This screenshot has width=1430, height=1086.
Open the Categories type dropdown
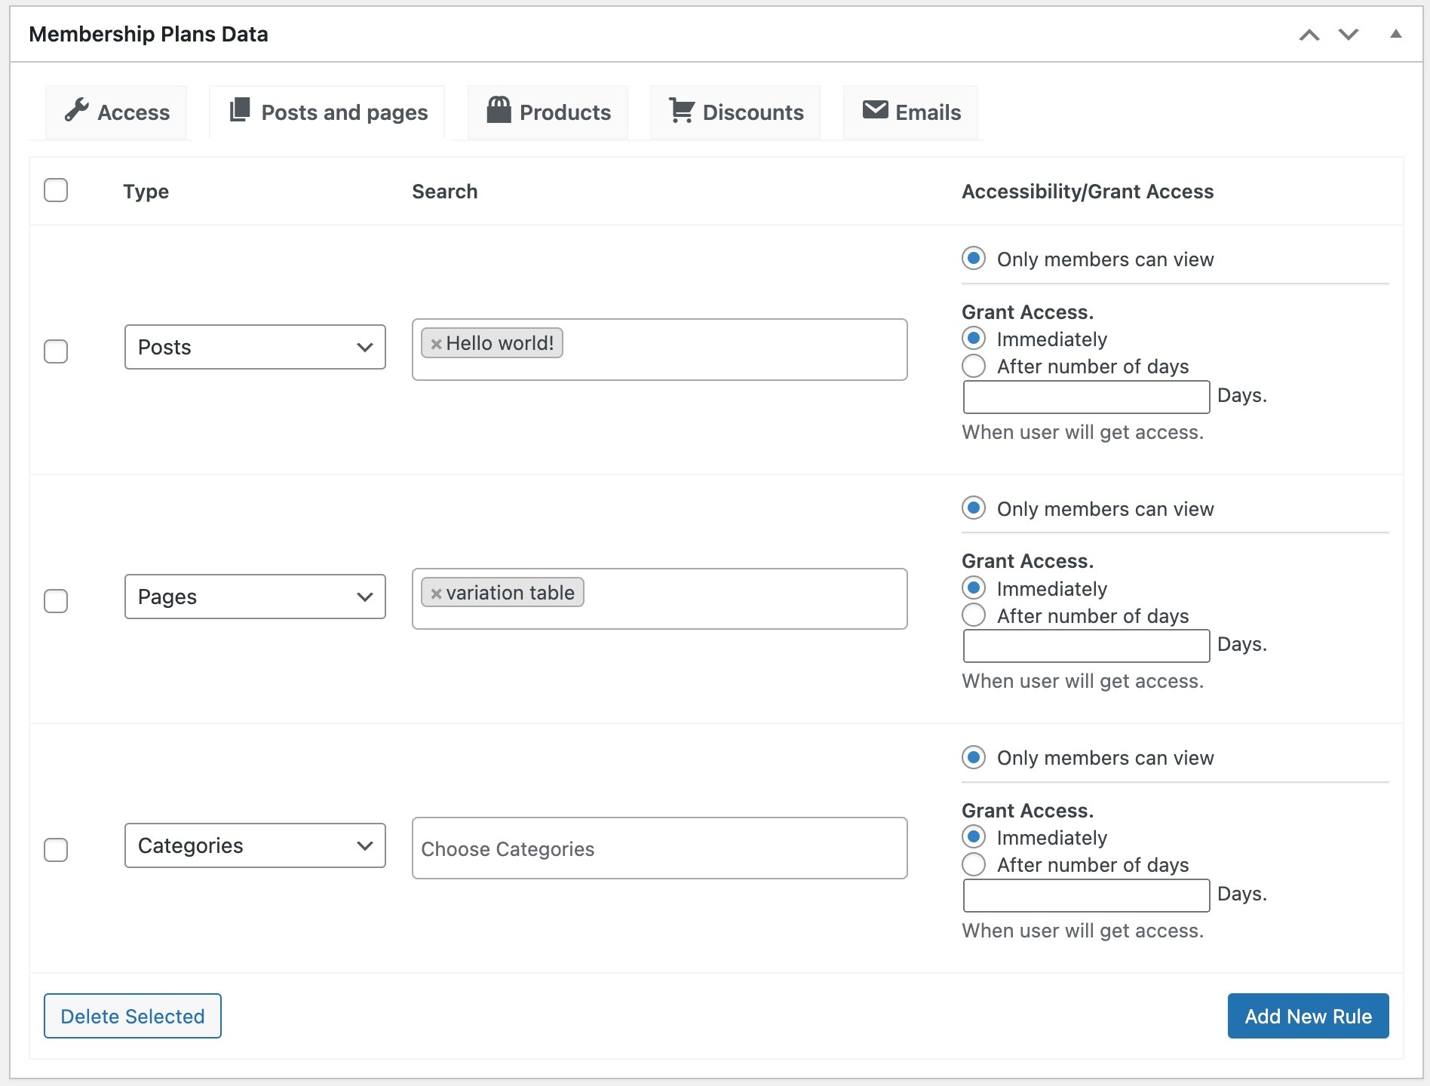coord(255,845)
